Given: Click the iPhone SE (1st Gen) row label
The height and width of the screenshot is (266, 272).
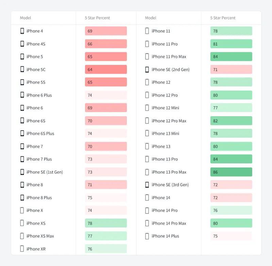Looking at the screenshot, I should click(45, 172).
